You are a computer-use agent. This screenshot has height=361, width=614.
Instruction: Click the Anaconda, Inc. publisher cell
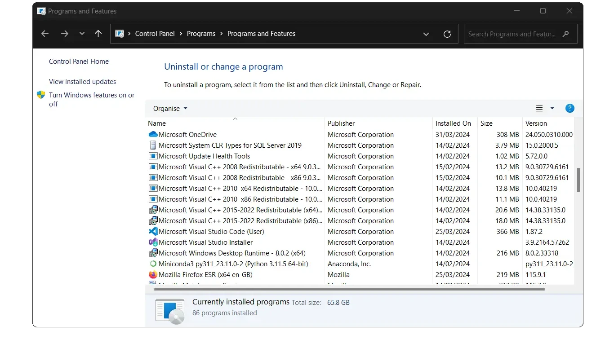point(349,264)
